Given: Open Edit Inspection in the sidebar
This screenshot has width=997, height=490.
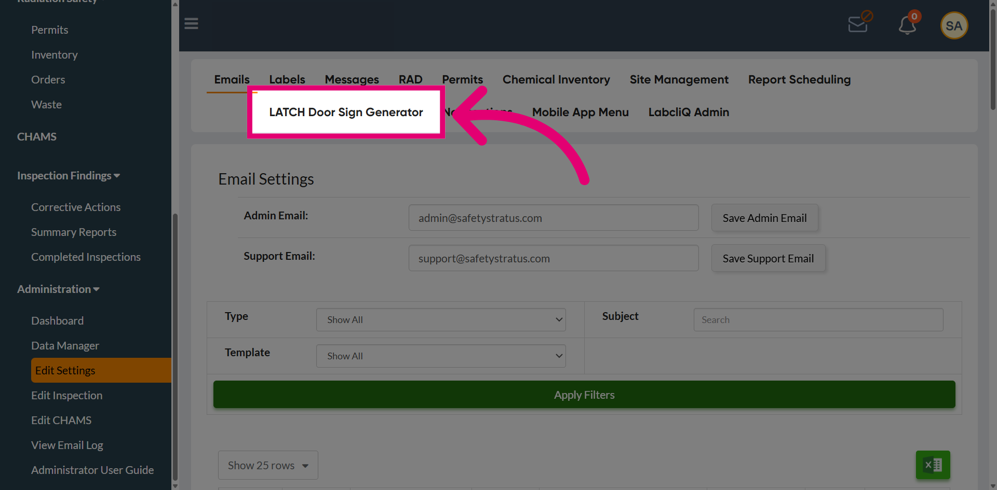Looking at the screenshot, I should click(x=66, y=396).
